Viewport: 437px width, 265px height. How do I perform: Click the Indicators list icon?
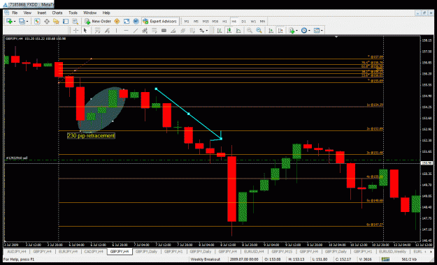292,30
